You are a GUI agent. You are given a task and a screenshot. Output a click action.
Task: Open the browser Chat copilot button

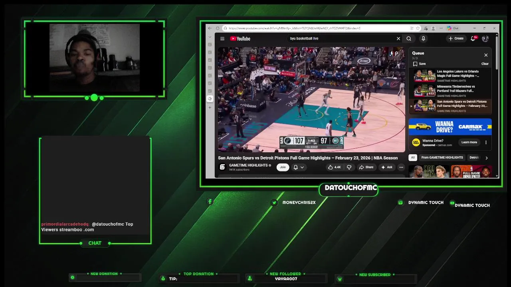[453, 28]
